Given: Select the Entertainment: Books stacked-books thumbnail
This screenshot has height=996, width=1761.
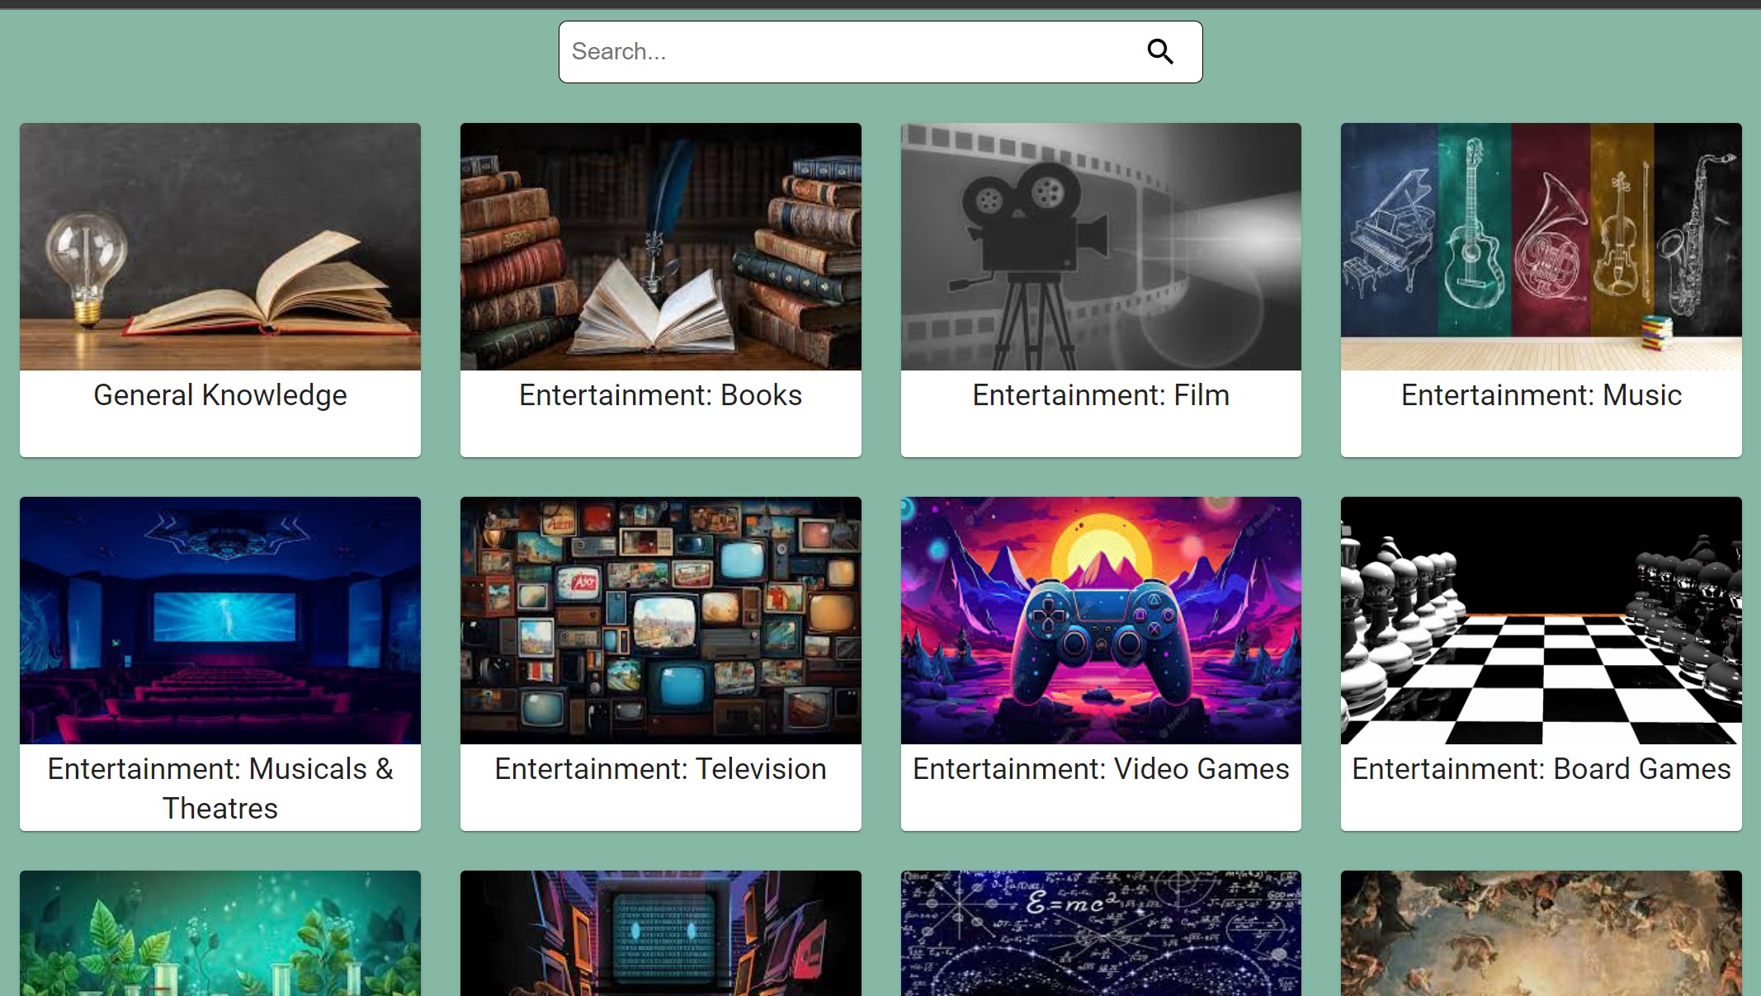Looking at the screenshot, I should (660, 247).
